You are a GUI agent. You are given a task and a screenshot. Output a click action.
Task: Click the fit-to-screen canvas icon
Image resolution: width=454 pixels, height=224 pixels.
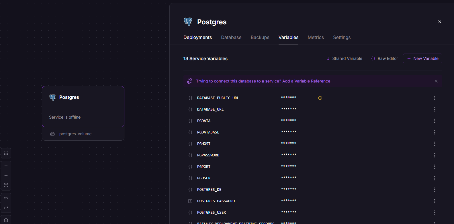6,185
